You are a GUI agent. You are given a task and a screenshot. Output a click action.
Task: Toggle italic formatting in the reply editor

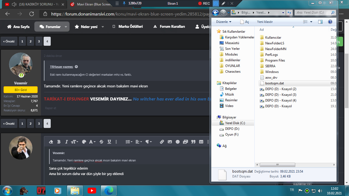coord(66,142)
